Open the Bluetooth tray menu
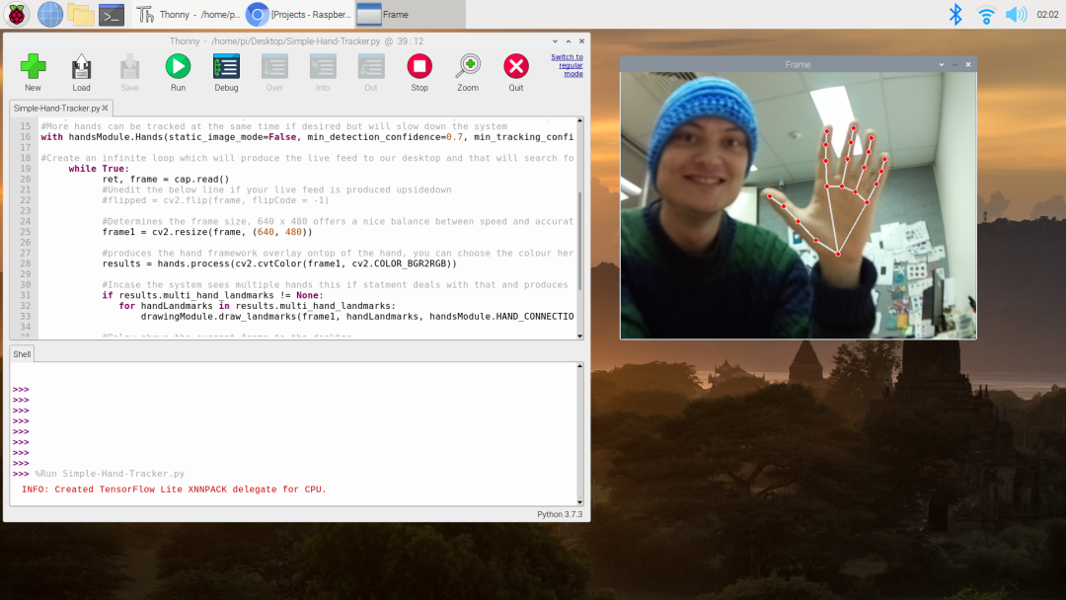Image resolution: width=1066 pixels, height=600 pixels. pos(955,14)
